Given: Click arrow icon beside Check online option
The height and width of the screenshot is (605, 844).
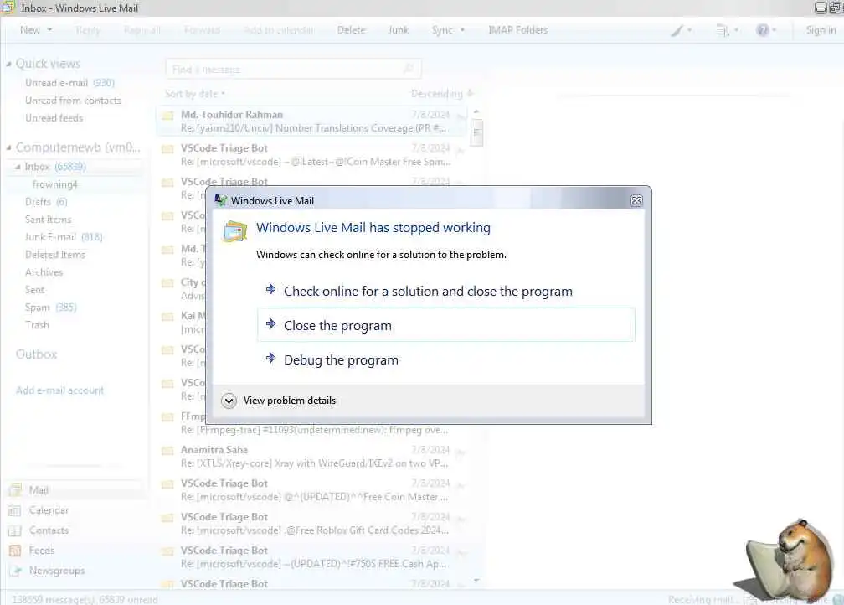Looking at the screenshot, I should (x=270, y=289).
